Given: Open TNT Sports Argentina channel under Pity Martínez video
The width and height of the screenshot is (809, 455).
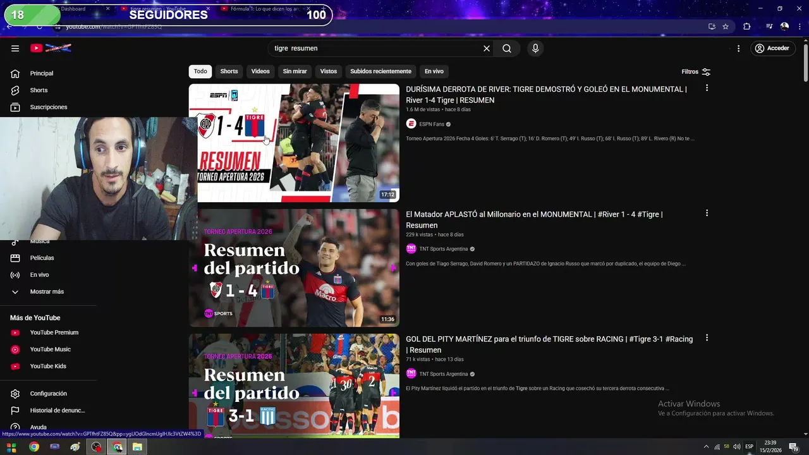Looking at the screenshot, I should pos(444,374).
